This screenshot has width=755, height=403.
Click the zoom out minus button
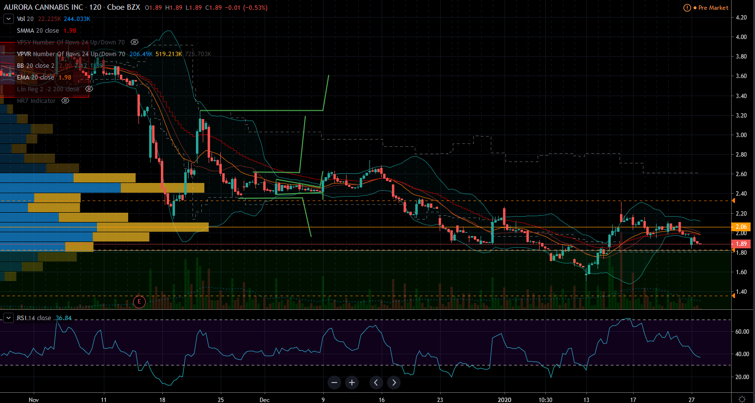(334, 383)
